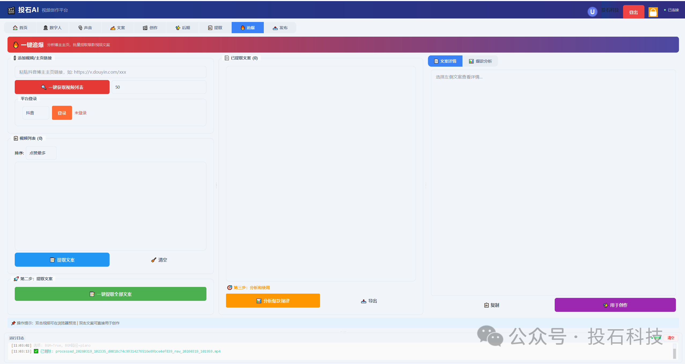Image resolution: width=685 pixels, height=364 pixels.
Task: Click the 导出 export button
Action: [x=369, y=301]
